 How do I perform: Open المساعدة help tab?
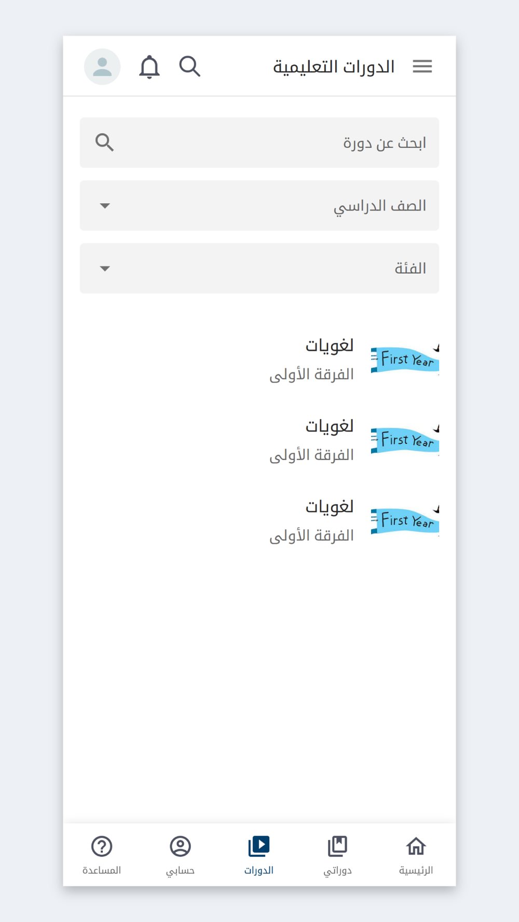[x=102, y=855]
